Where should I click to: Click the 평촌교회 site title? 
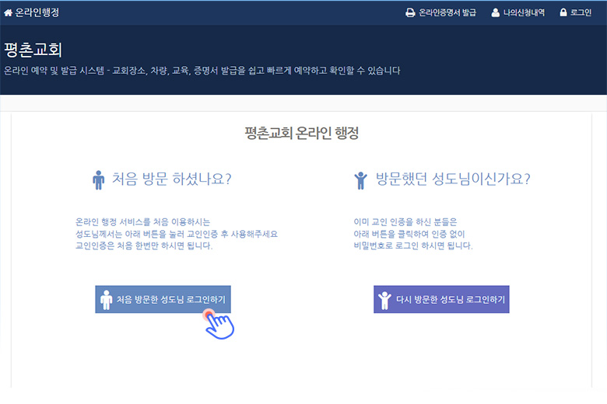click(33, 50)
